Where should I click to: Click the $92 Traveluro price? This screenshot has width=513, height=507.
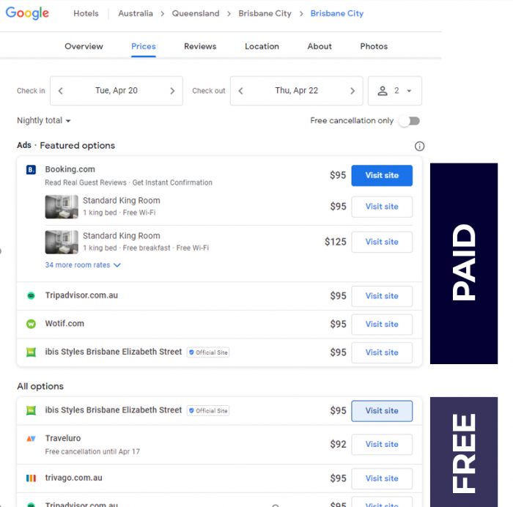pos(338,444)
